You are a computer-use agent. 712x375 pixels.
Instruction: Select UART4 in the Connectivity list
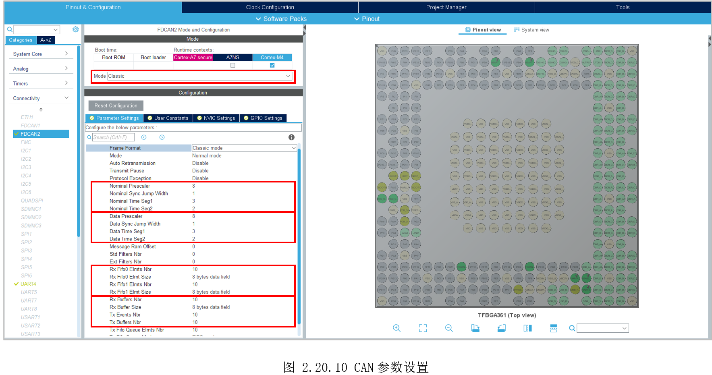coord(28,284)
